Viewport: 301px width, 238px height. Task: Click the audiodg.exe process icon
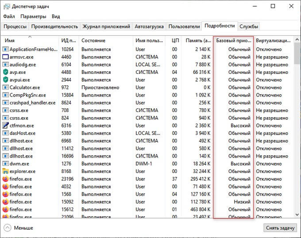tap(5, 65)
